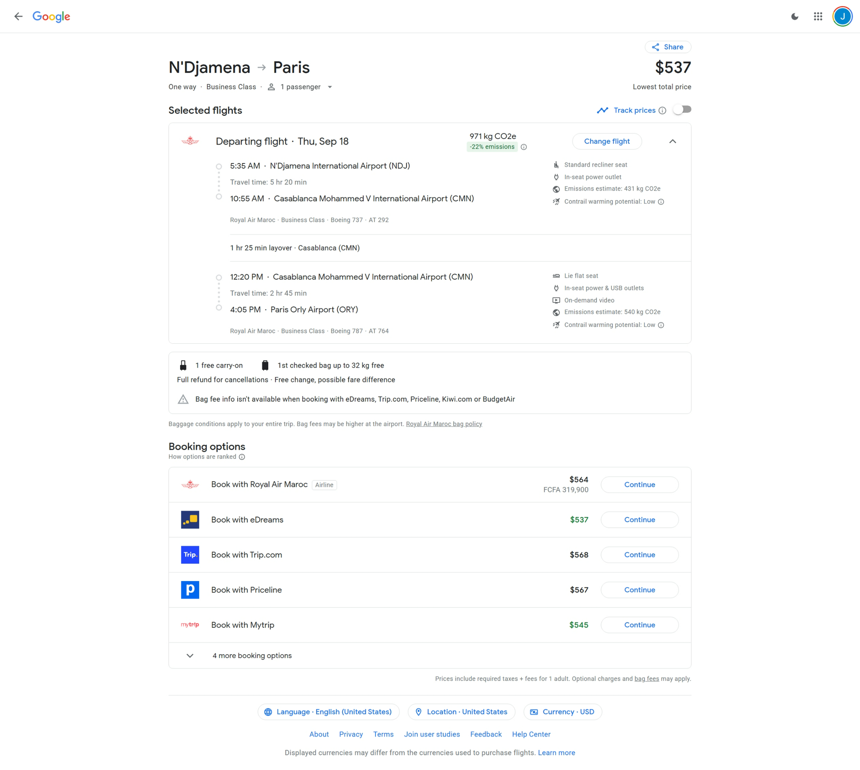The width and height of the screenshot is (860, 770).
Task: Change Language English (United States) setting
Action: pos(328,712)
